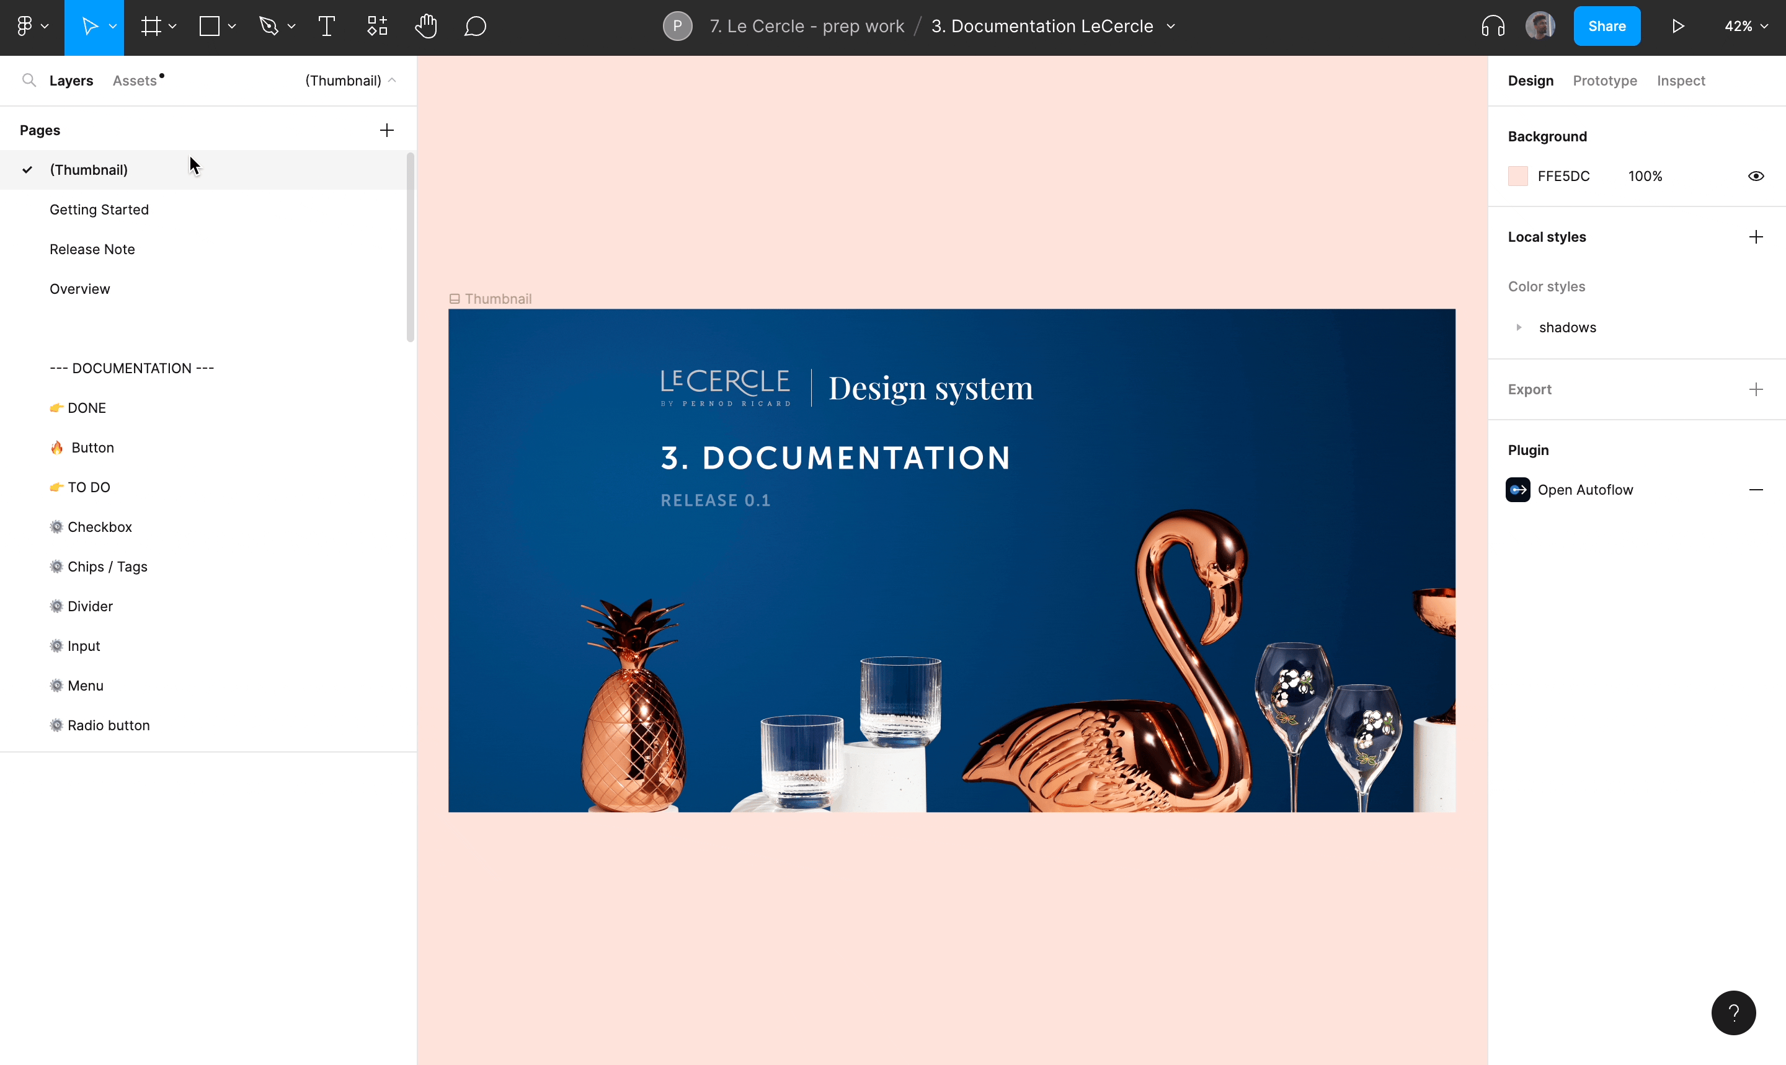The height and width of the screenshot is (1065, 1786).
Task: Select the Hand tool
Action: click(x=425, y=27)
